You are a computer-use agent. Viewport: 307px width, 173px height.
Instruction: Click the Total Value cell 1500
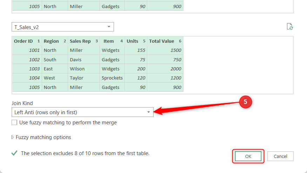pos(165,50)
